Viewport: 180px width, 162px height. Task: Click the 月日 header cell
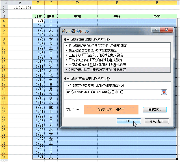[x=38, y=16]
